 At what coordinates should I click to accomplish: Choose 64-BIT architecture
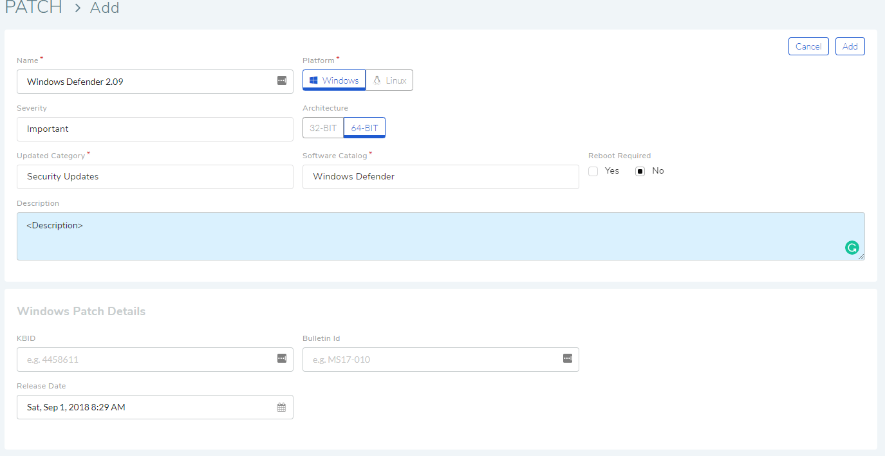pos(364,128)
